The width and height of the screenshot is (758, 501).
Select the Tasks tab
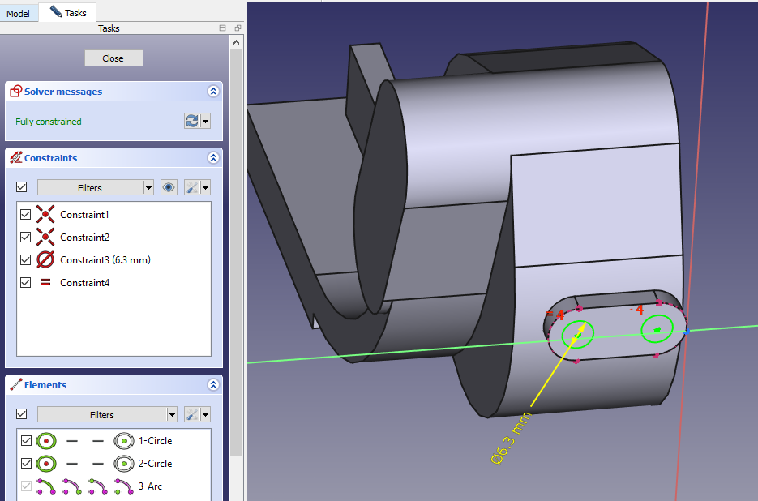click(68, 13)
